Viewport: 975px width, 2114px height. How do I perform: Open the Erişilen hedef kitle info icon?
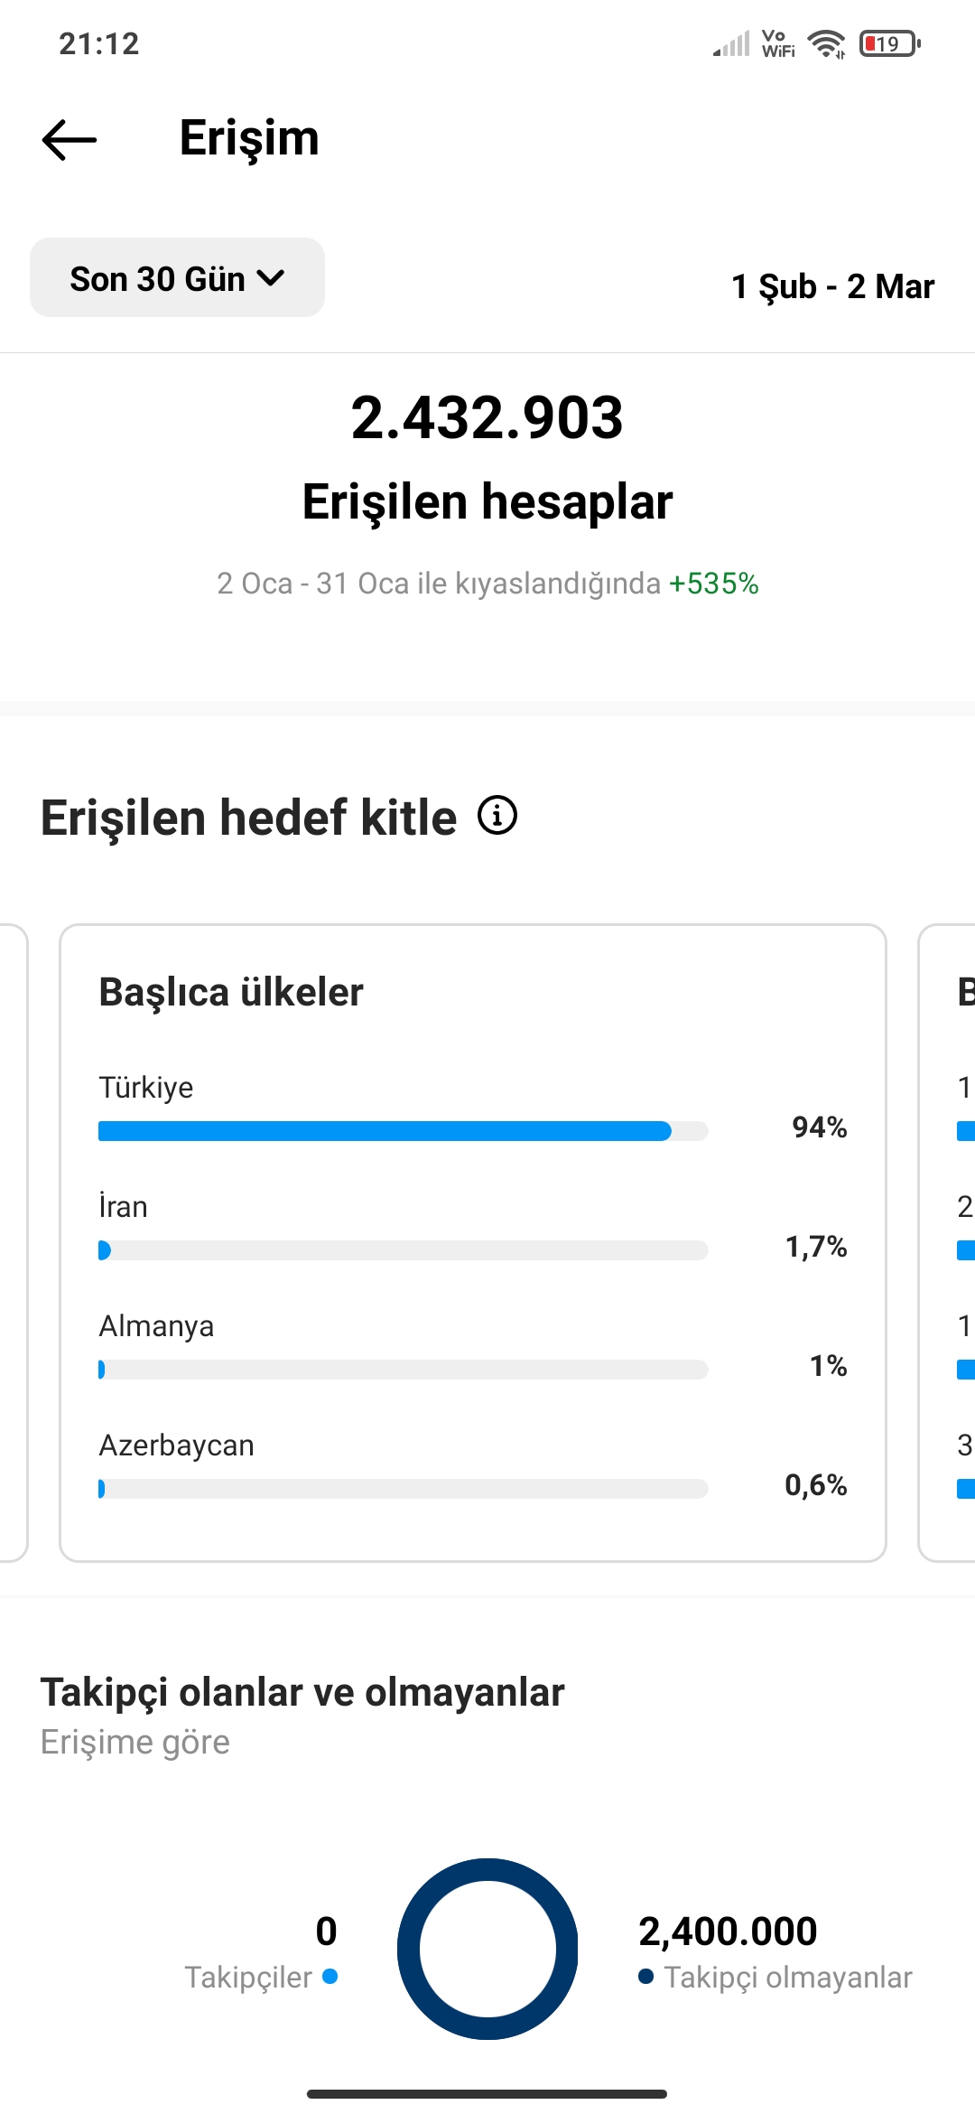[x=497, y=815]
